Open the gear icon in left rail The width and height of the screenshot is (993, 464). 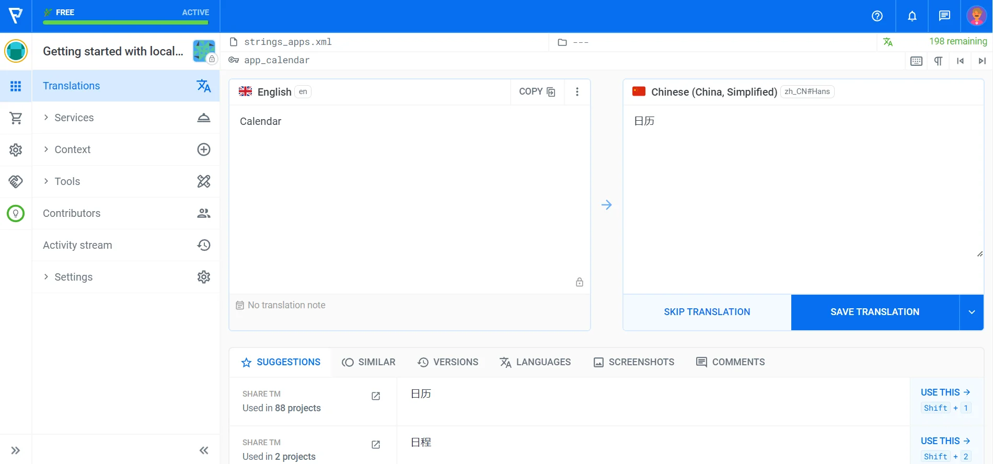16,150
